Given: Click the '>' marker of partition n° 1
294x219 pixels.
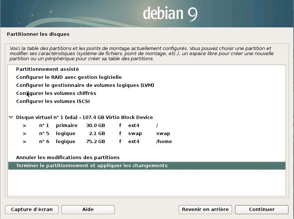Looking at the screenshot, I should [25, 126].
